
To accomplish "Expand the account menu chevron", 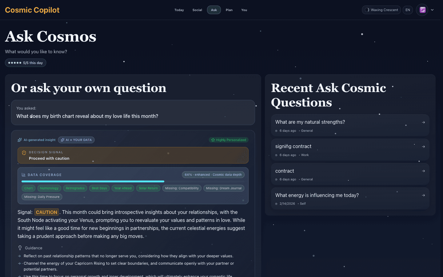I will tap(432, 10).
